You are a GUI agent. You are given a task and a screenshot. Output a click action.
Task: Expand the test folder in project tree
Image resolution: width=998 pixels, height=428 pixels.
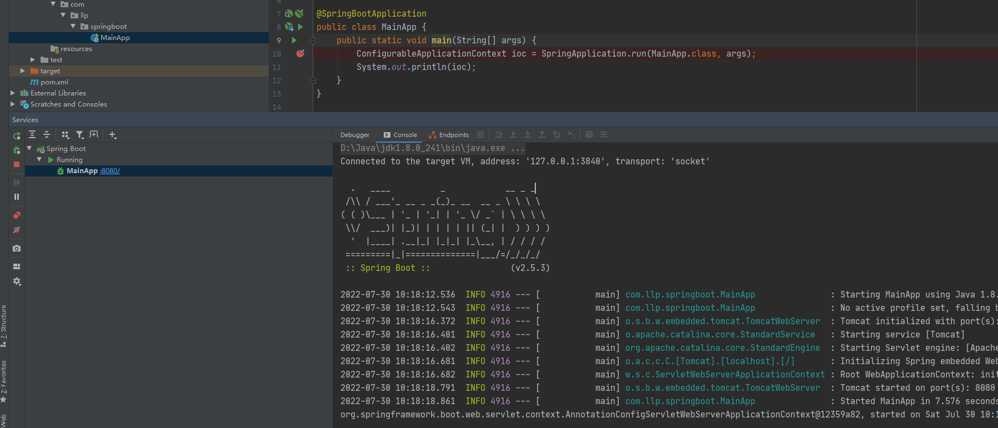pos(33,59)
